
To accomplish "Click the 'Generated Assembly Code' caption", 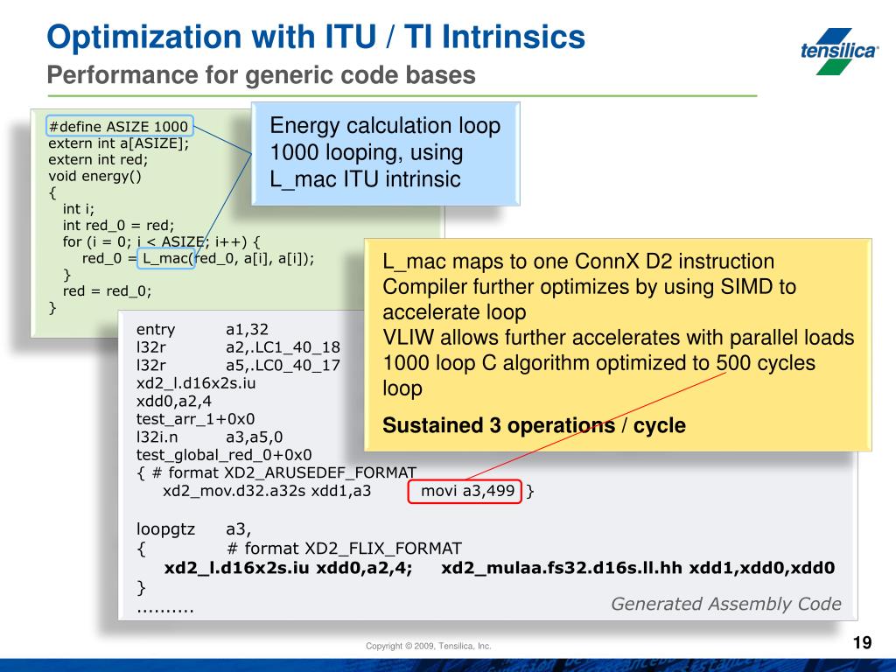I will coord(725,604).
